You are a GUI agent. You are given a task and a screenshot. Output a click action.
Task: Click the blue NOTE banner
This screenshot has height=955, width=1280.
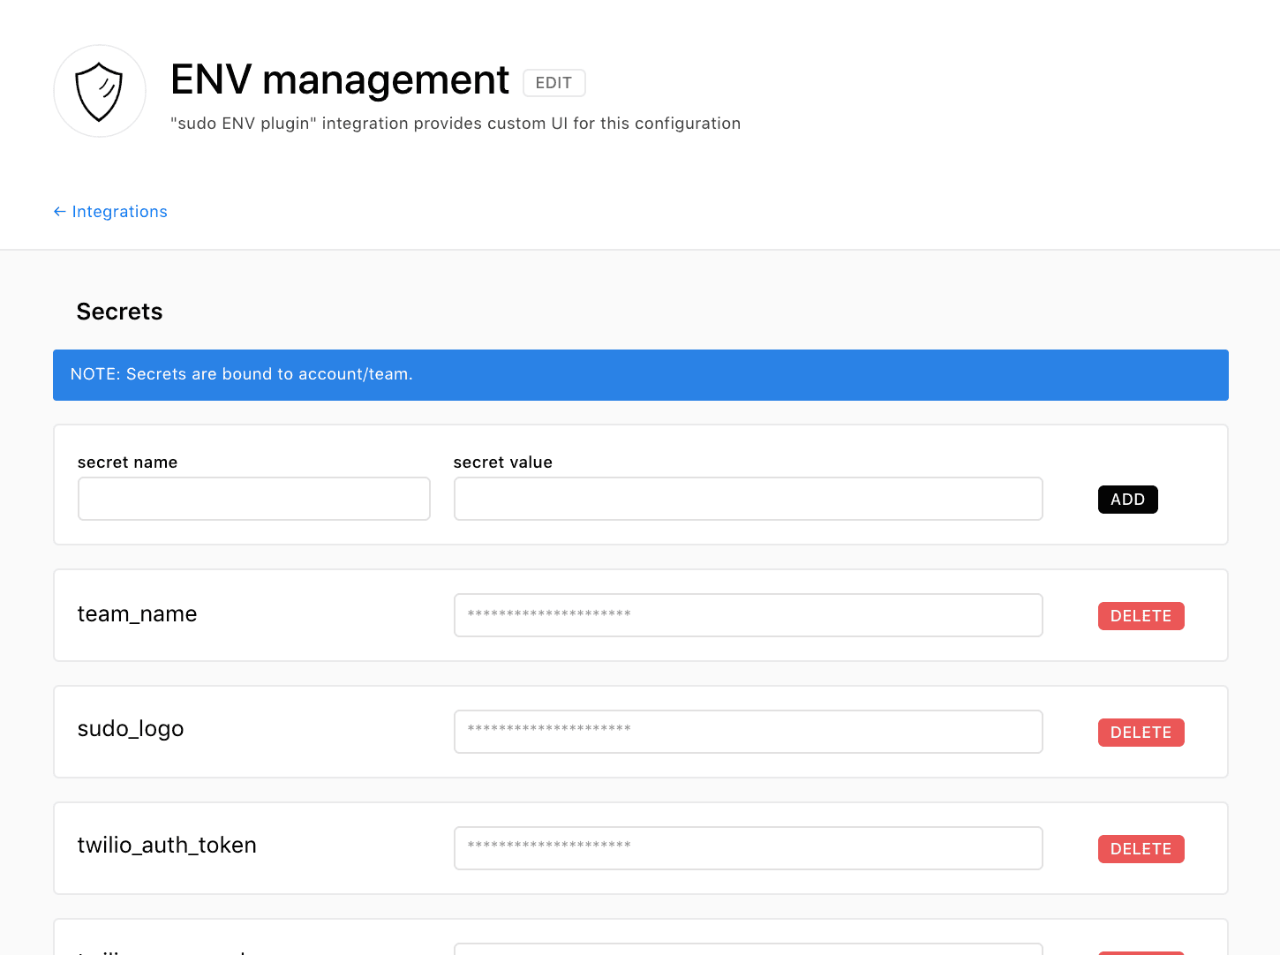[640, 375]
